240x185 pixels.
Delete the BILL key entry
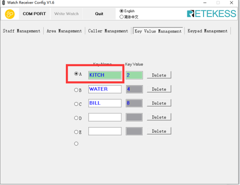coord(159,103)
